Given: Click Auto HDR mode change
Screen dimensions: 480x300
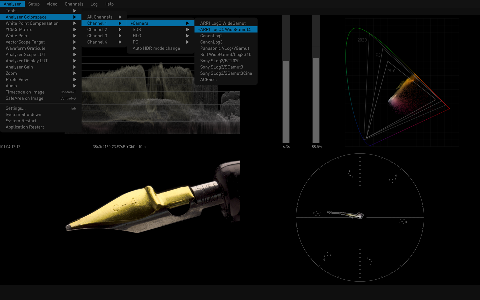Looking at the screenshot, I should coord(156,48).
